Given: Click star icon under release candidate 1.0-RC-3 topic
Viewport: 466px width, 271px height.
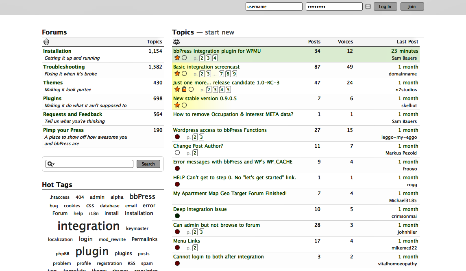Looking at the screenshot, I should [x=177, y=89].
